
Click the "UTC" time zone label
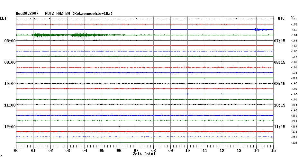click(281, 18)
